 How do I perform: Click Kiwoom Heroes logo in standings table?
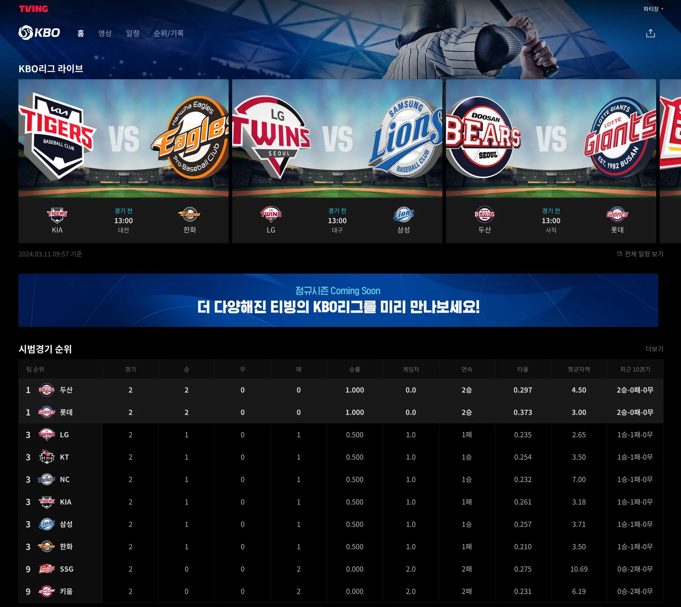[x=46, y=591]
